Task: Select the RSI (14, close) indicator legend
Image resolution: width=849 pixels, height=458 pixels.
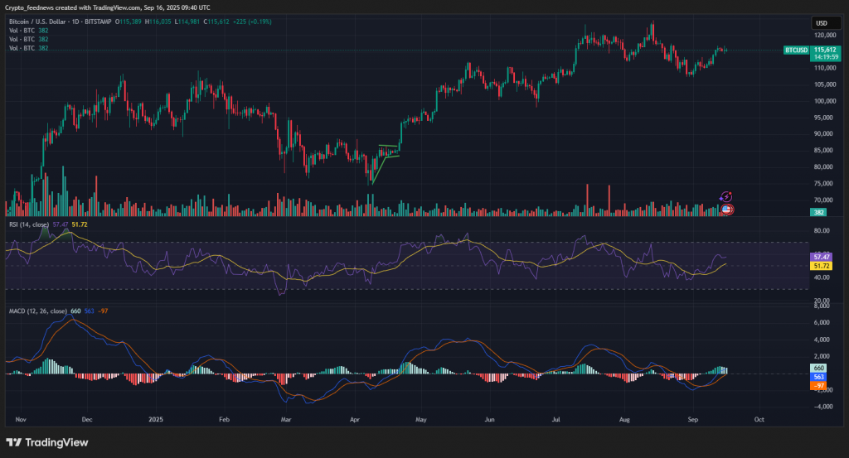Action: [27, 224]
